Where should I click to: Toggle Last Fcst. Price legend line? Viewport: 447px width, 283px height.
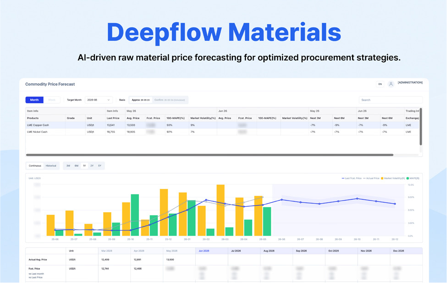[343, 178]
